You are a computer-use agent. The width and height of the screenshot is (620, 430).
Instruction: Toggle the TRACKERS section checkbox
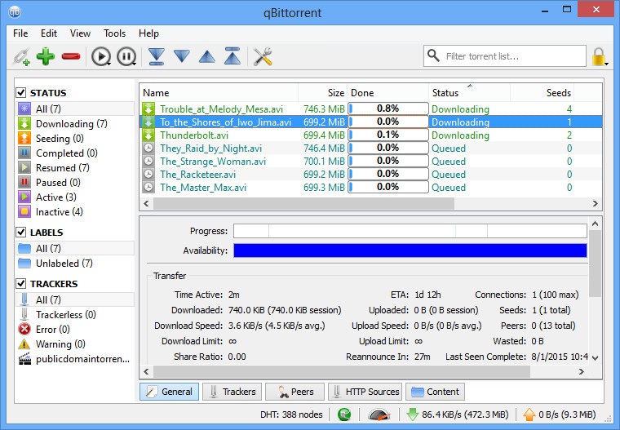(x=22, y=284)
